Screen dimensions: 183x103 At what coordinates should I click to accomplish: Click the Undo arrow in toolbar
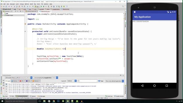[9, 7]
